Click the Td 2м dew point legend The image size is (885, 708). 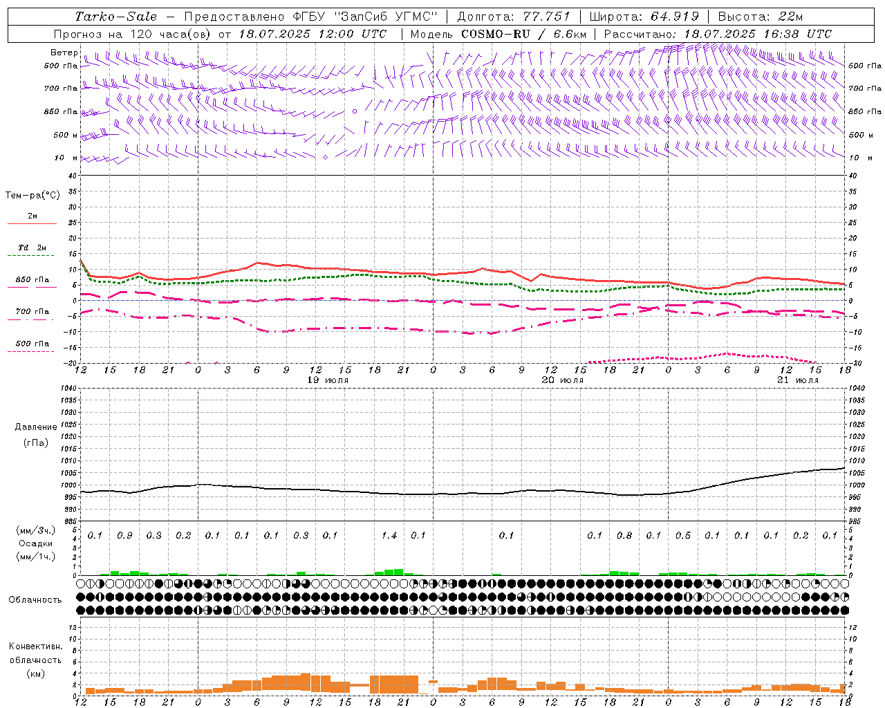(32, 248)
